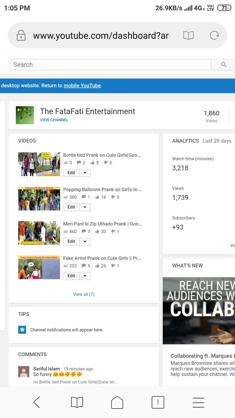Open the VIEW CHANNEL link
This screenshot has width=235, height=418.
coord(54,120)
